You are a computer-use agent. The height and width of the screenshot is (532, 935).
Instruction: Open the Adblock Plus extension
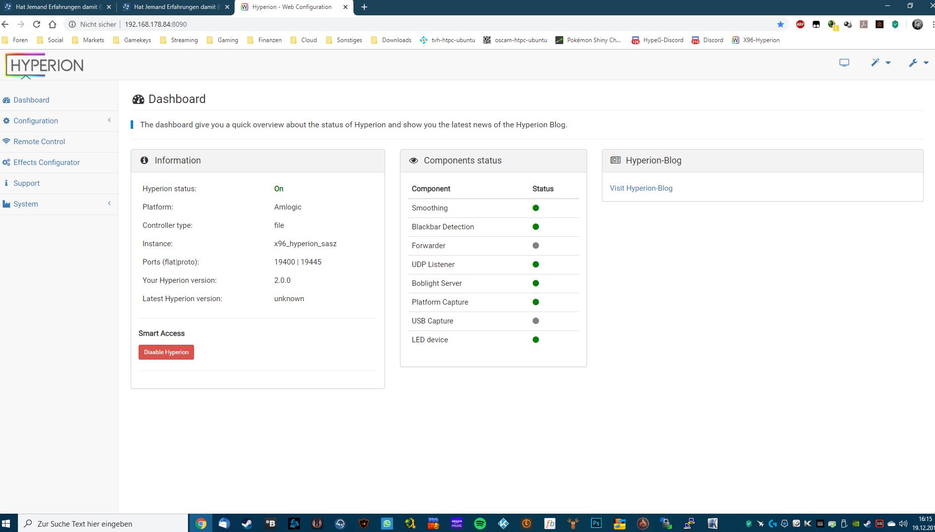click(x=800, y=24)
